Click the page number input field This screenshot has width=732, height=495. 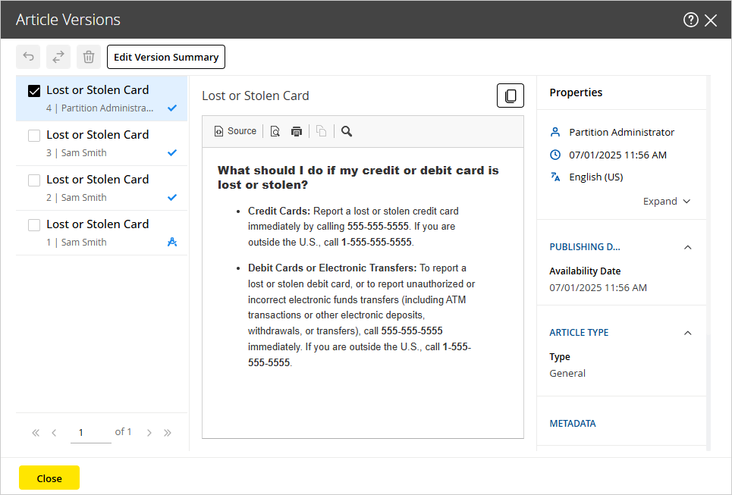click(x=90, y=433)
